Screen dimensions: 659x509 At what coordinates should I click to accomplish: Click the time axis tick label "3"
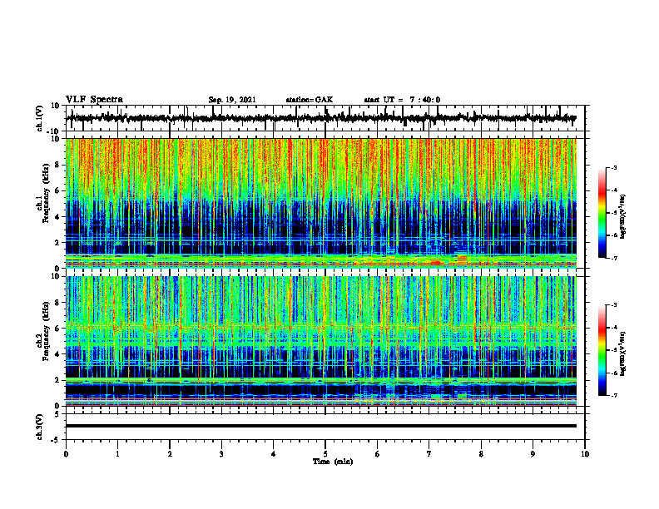pos(221,454)
